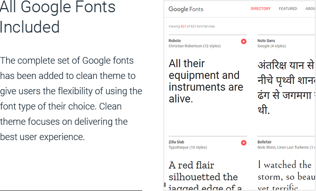Select the Bellefair font name
Screen dimensions: 316x191
tap(265, 142)
